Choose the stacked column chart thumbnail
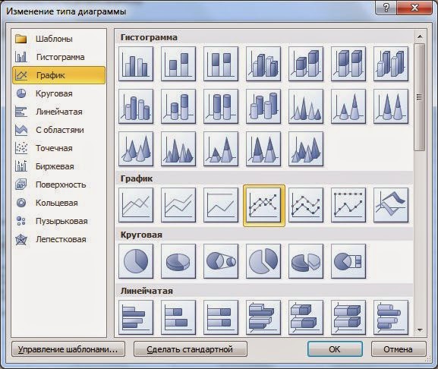 point(178,64)
